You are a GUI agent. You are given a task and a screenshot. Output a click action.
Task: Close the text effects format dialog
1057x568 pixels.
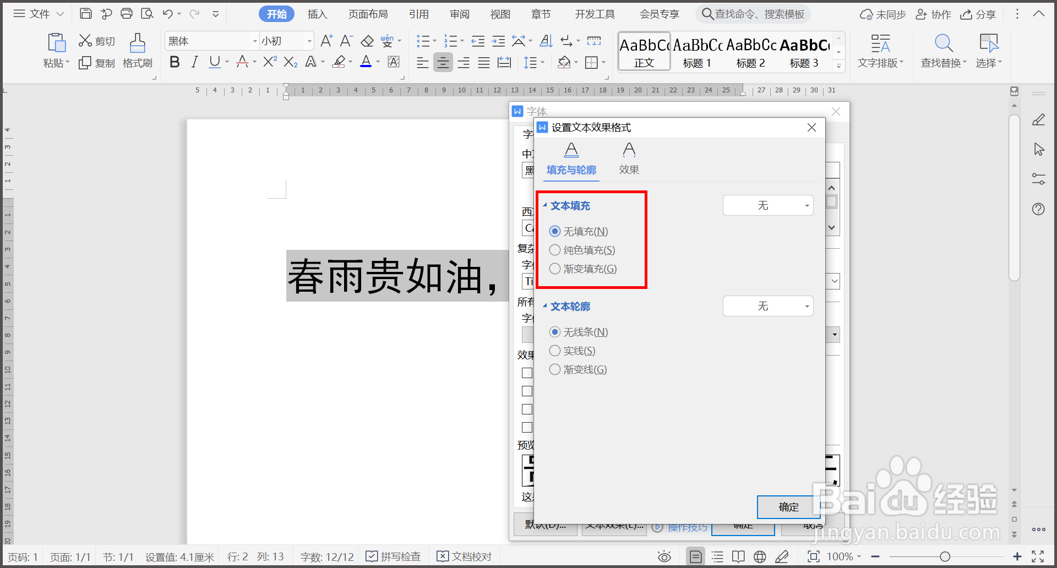(x=811, y=128)
